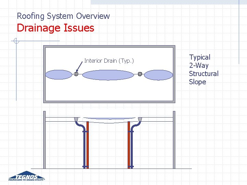The image size is (247, 185).
Task: Click the left gray drain funnel in section
Action: coord(76,119)
